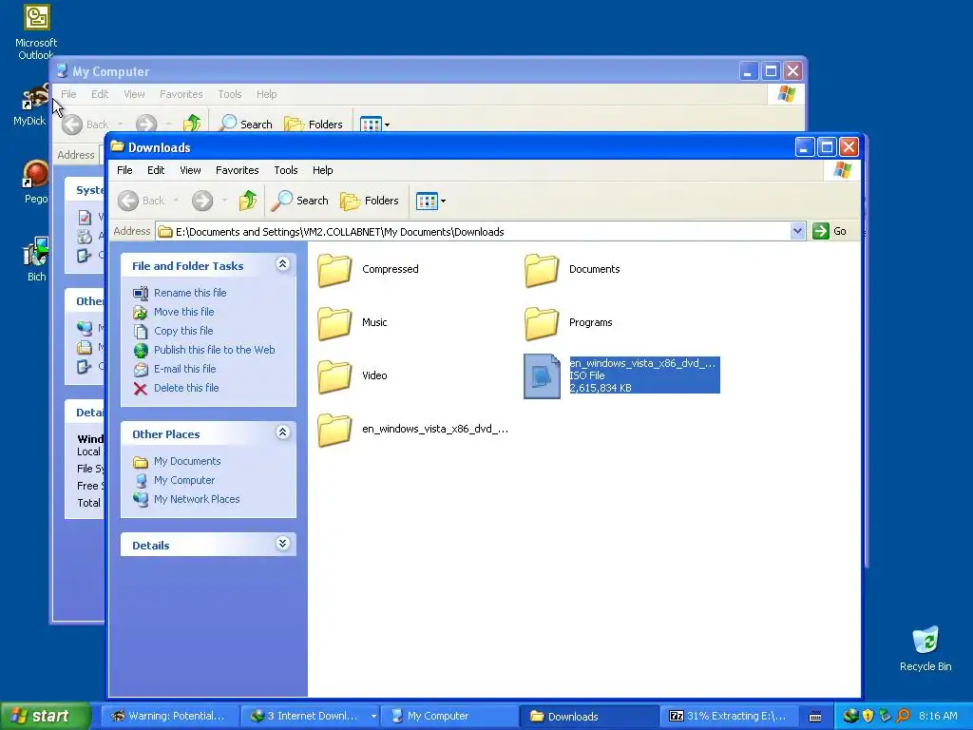The width and height of the screenshot is (973, 730).
Task: Open the Compressed folder
Action: (370, 269)
